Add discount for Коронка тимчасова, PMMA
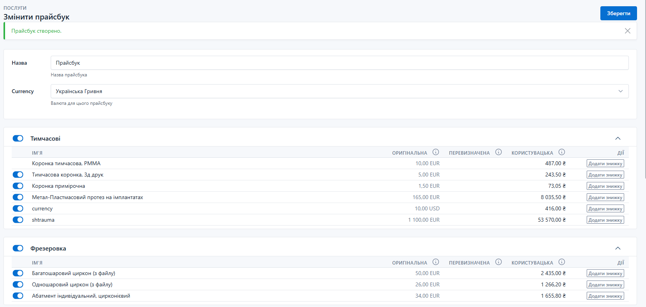 pos(605,164)
